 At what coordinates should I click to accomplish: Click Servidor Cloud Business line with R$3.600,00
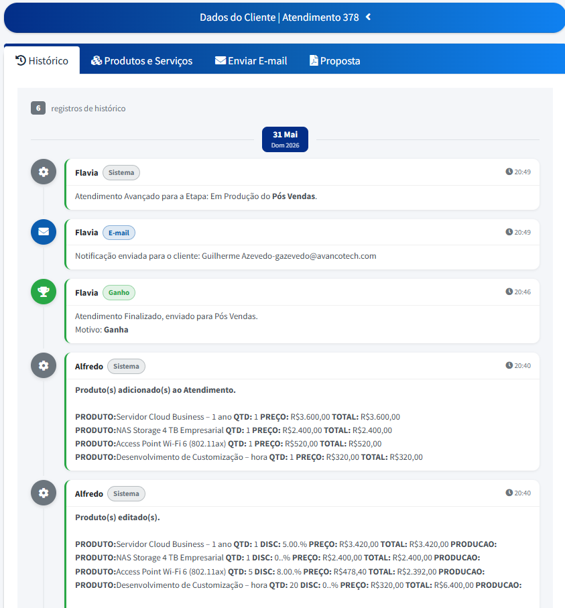237,417
